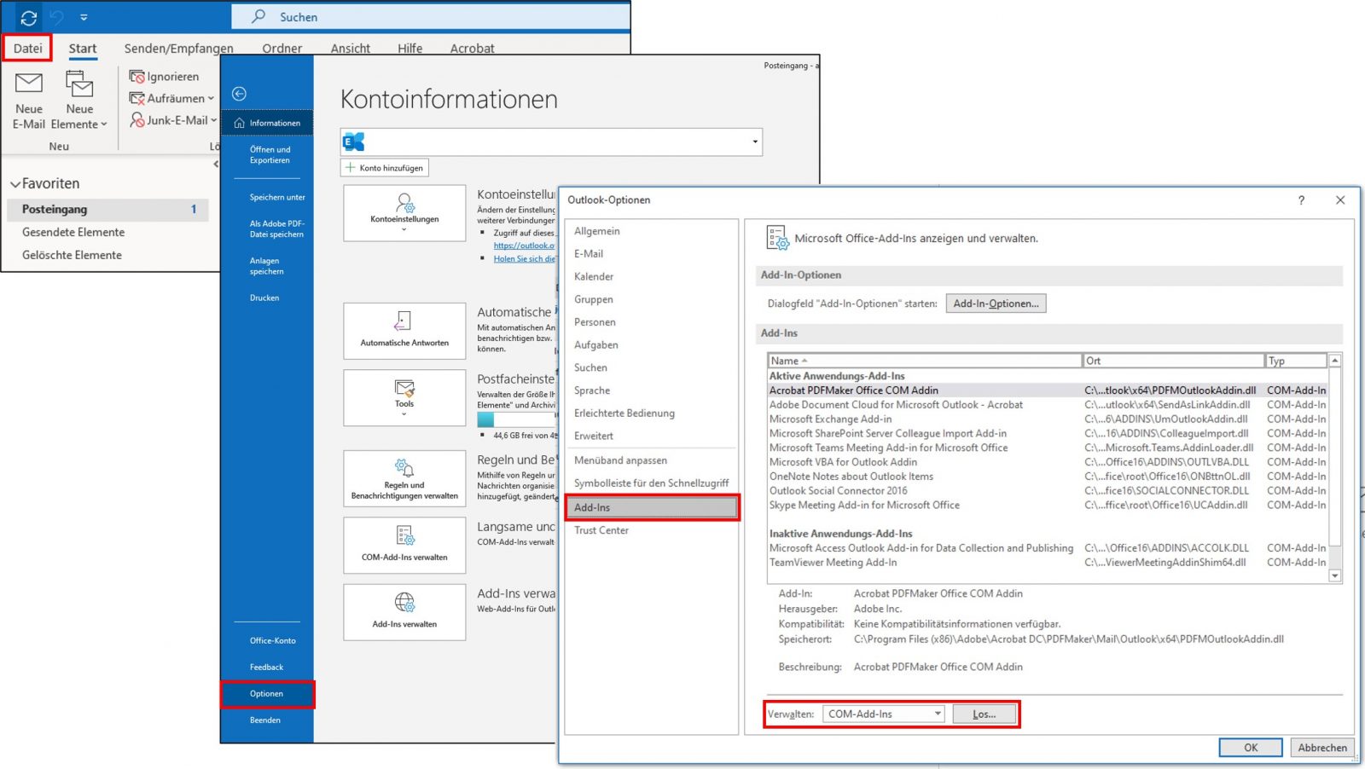Open the Datei tab

[x=27, y=48]
